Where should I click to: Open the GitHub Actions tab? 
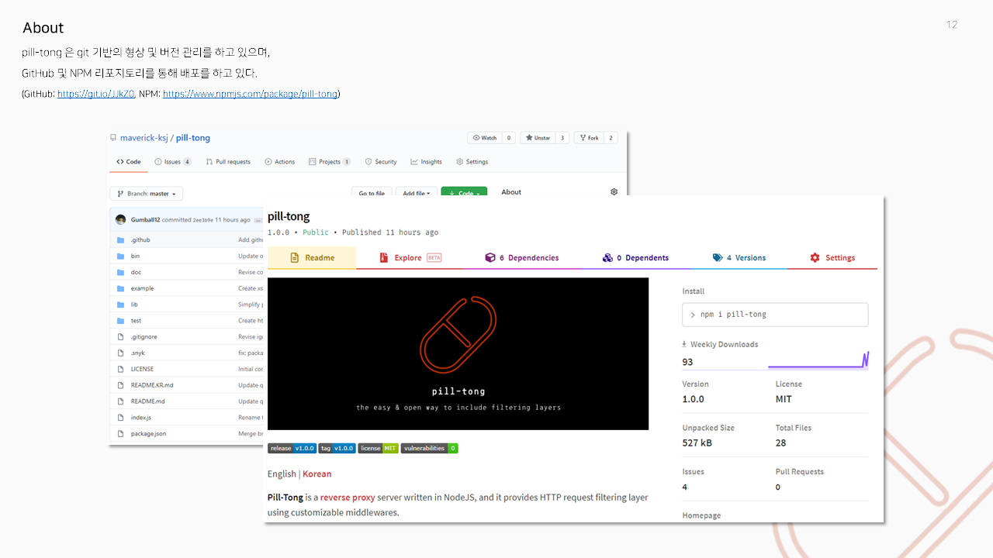click(x=279, y=162)
